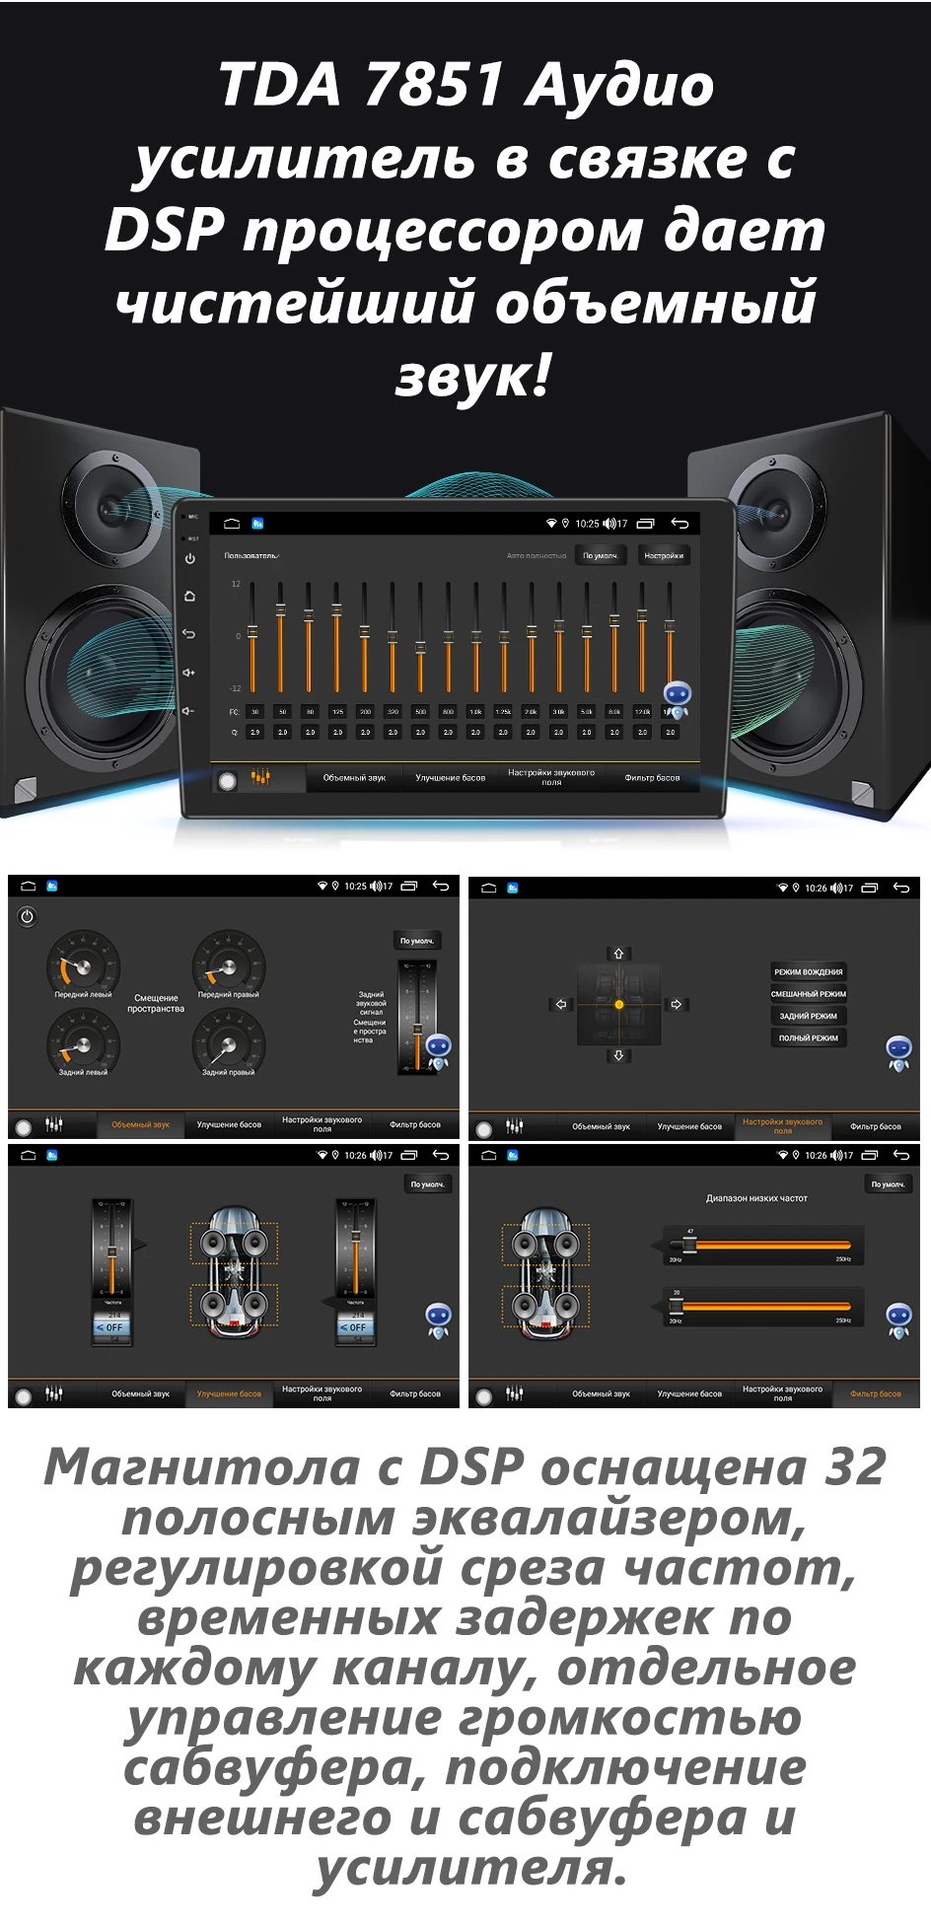Click the Q value 2.9 field under the 30 band
Image resolution: width=931 pixels, height=1925 pixels.
(254, 732)
